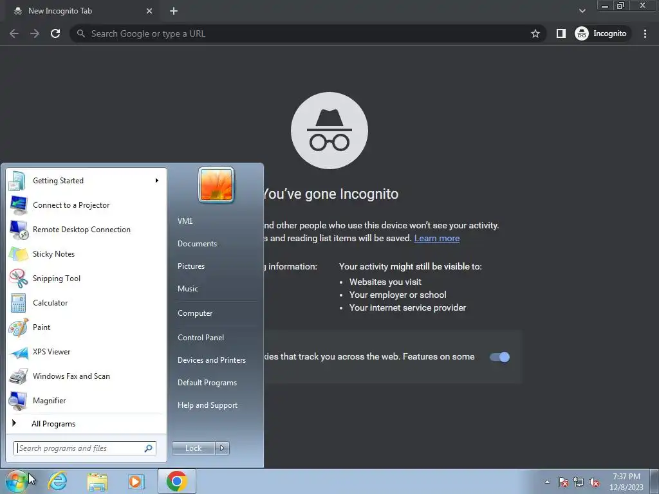Viewport: 659px width, 494px height.
Task: Toggle the third-party cookie blocking switch
Action: [x=499, y=357]
